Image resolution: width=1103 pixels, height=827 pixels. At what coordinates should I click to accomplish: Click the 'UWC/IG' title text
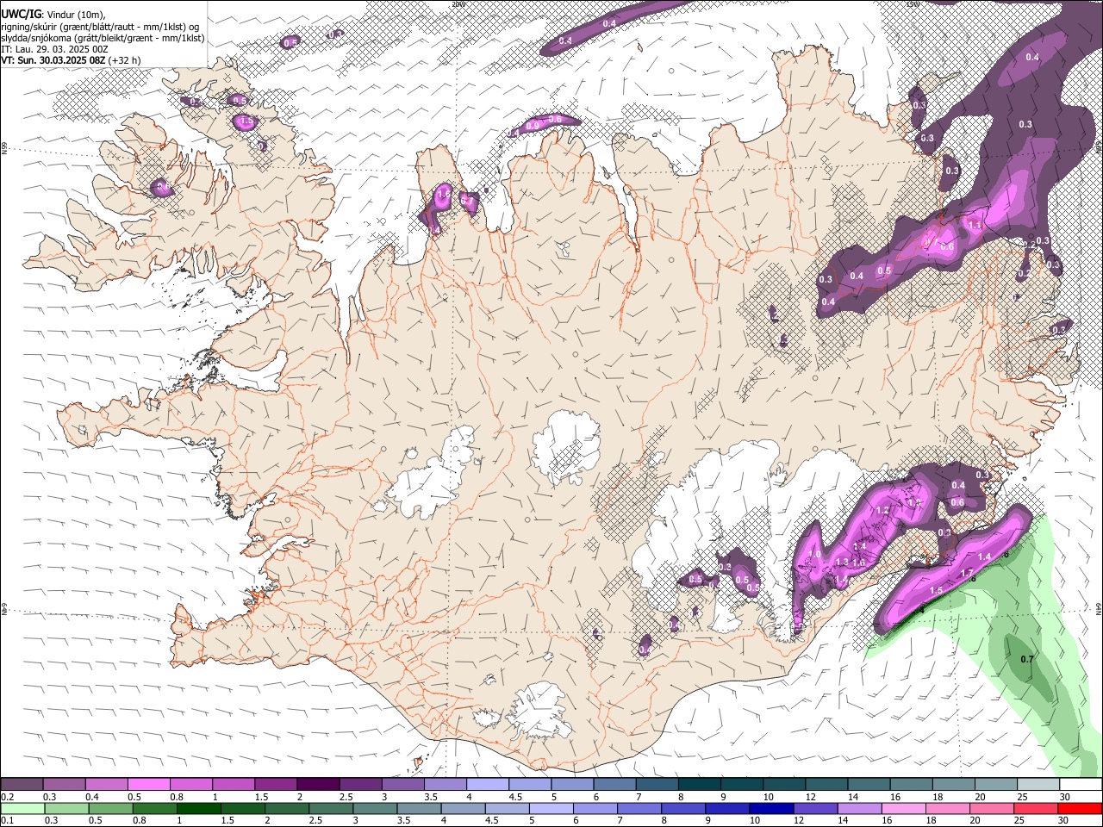pos(22,14)
